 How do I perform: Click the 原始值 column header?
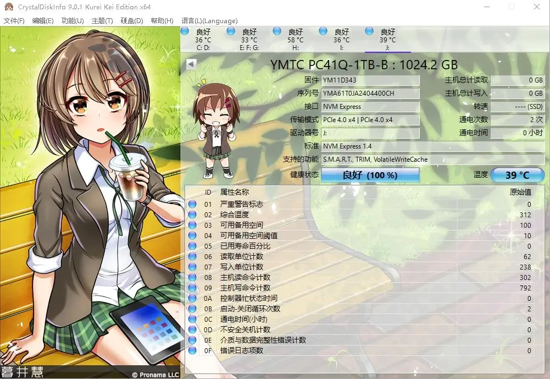tap(520, 192)
